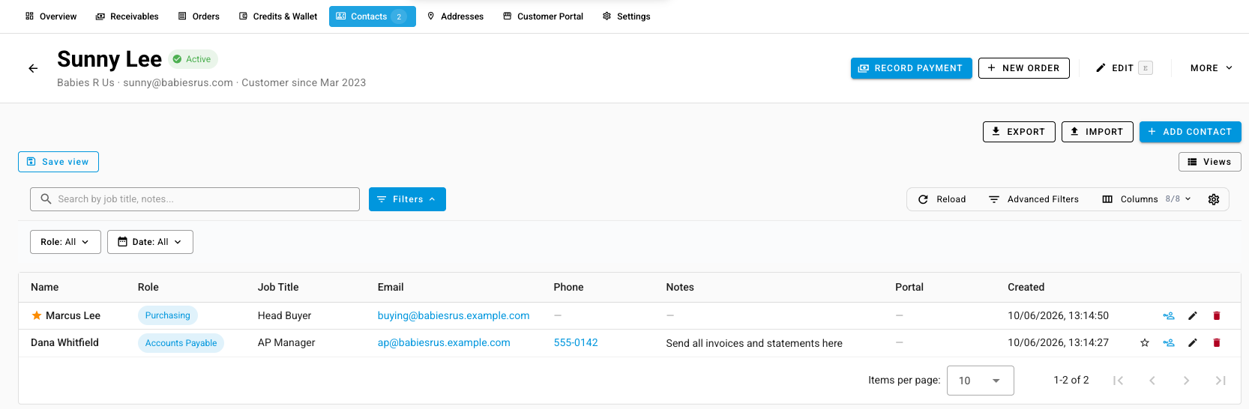Image resolution: width=1249 pixels, height=409 pixels.
Task: Click the IMPORT button
Action: point(1097,132)
